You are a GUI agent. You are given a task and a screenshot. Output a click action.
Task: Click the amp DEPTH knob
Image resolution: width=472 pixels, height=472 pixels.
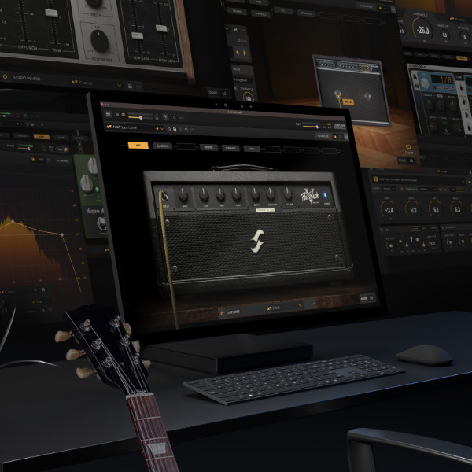[x=255, y=194]
